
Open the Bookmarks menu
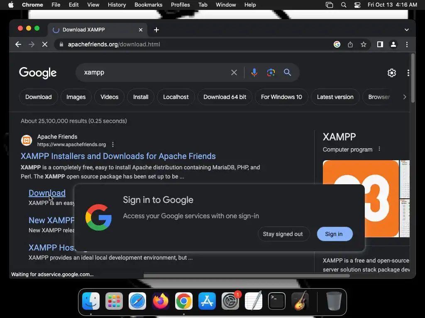pyautogui.click(x=148, y=5)
